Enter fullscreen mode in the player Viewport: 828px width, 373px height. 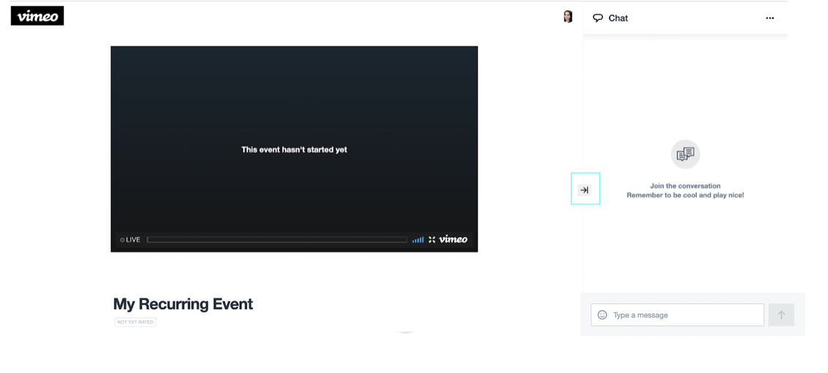click(x=432, y=240)
